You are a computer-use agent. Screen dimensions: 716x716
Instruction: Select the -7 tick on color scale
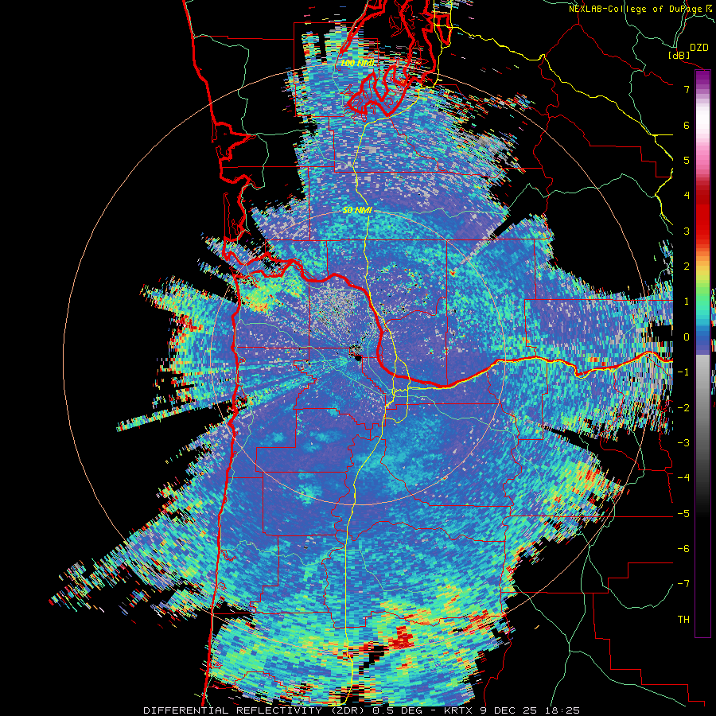click(683, 584)
